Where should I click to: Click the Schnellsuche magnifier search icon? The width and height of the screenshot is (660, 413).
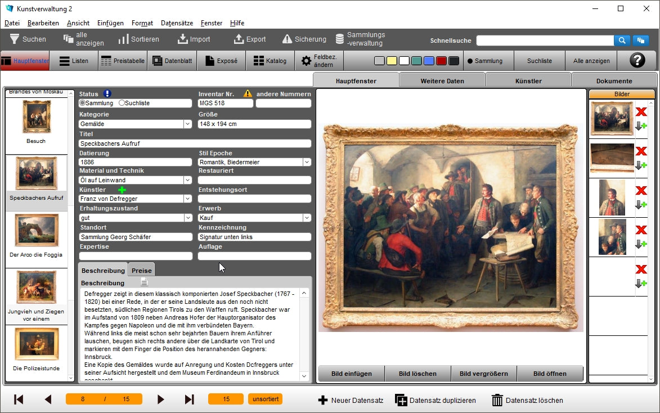pos(622,41)
